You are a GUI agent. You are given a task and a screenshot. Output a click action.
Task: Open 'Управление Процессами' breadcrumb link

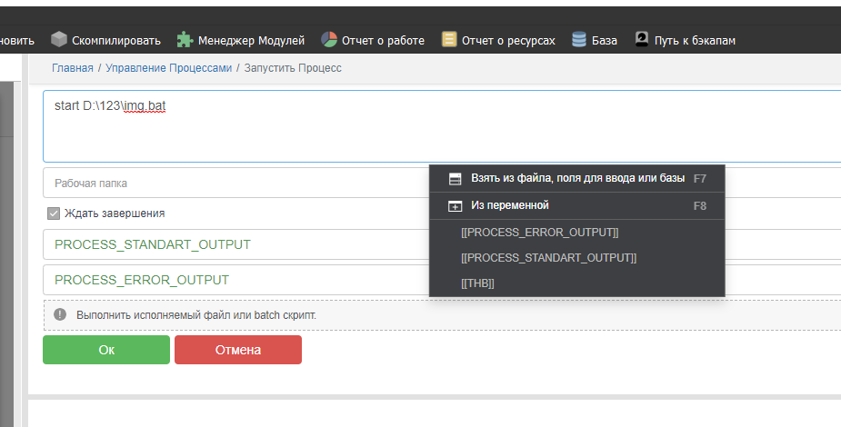tap(168, 68)
